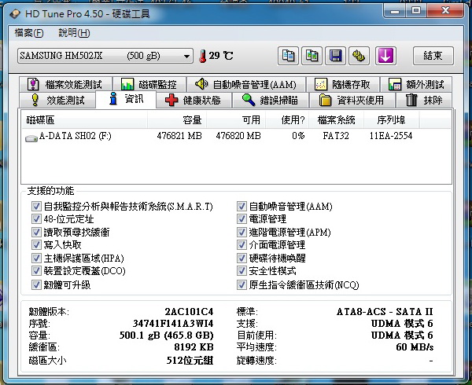Open the 說明(H) menu
472x385 pixels.
point(74,33)
